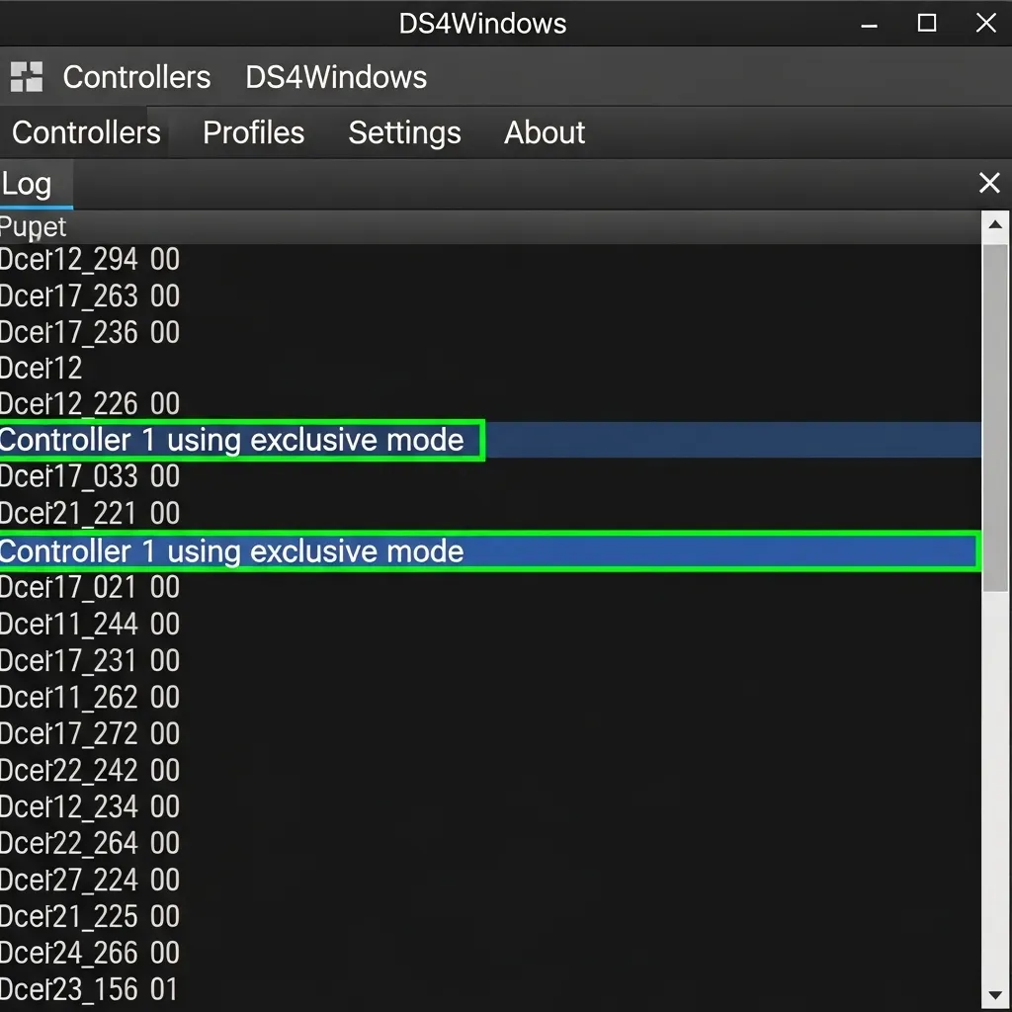Viewport: 1012px width, 1012px height.
Task: Open the Controllers menu
Action: click(x=136, y=77)
